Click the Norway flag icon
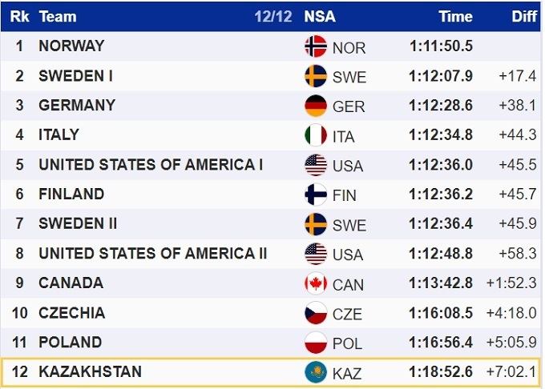The width and height of the screenshot is (545, 389). point(316,46)
